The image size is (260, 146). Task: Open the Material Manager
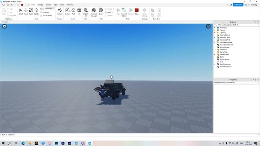tap(94, 12)
